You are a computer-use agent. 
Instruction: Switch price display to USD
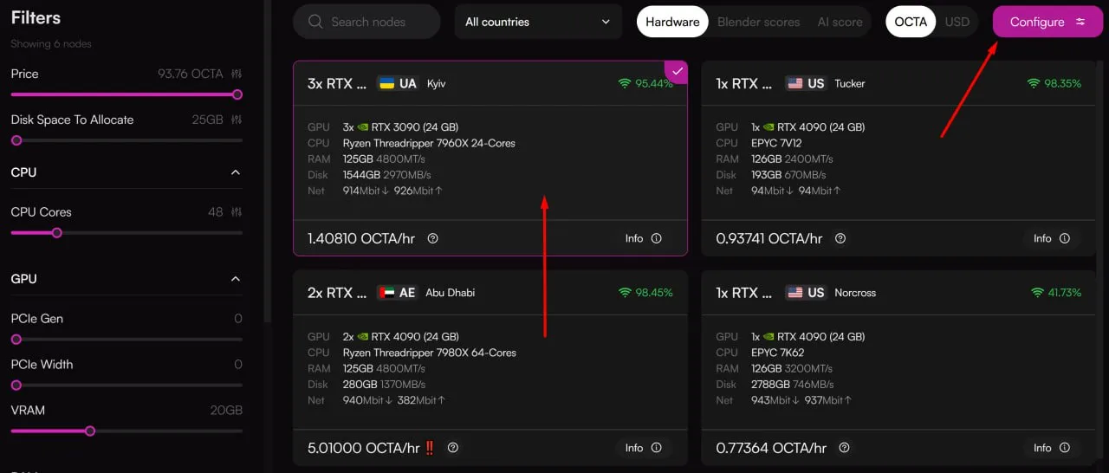click(x=957, y=22)
